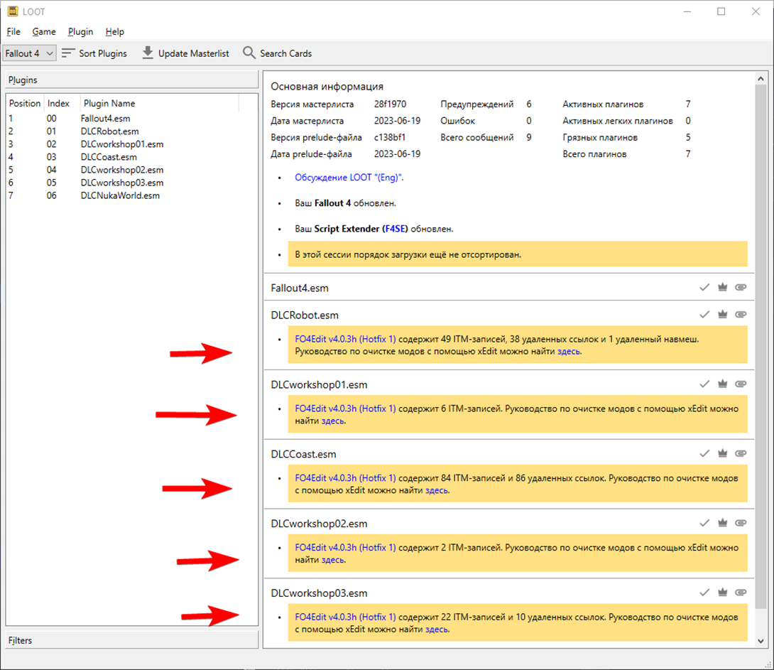Click the scrollbar down arrow in cards panel
This screenshot has height=670, width=774.
coord(761,641)
